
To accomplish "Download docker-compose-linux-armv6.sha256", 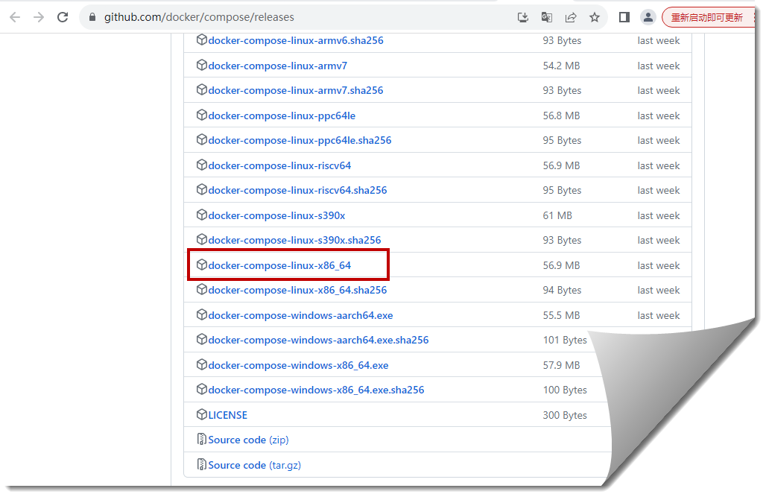I will tap(296, 40).
